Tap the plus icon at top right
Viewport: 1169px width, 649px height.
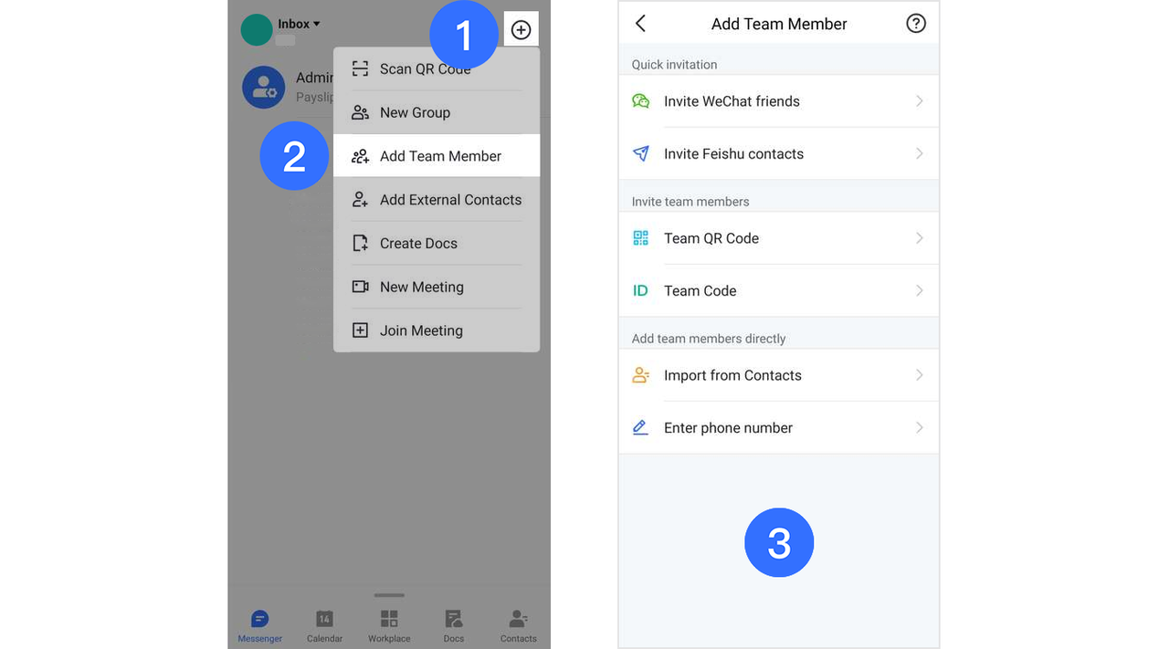click(521, 30)
